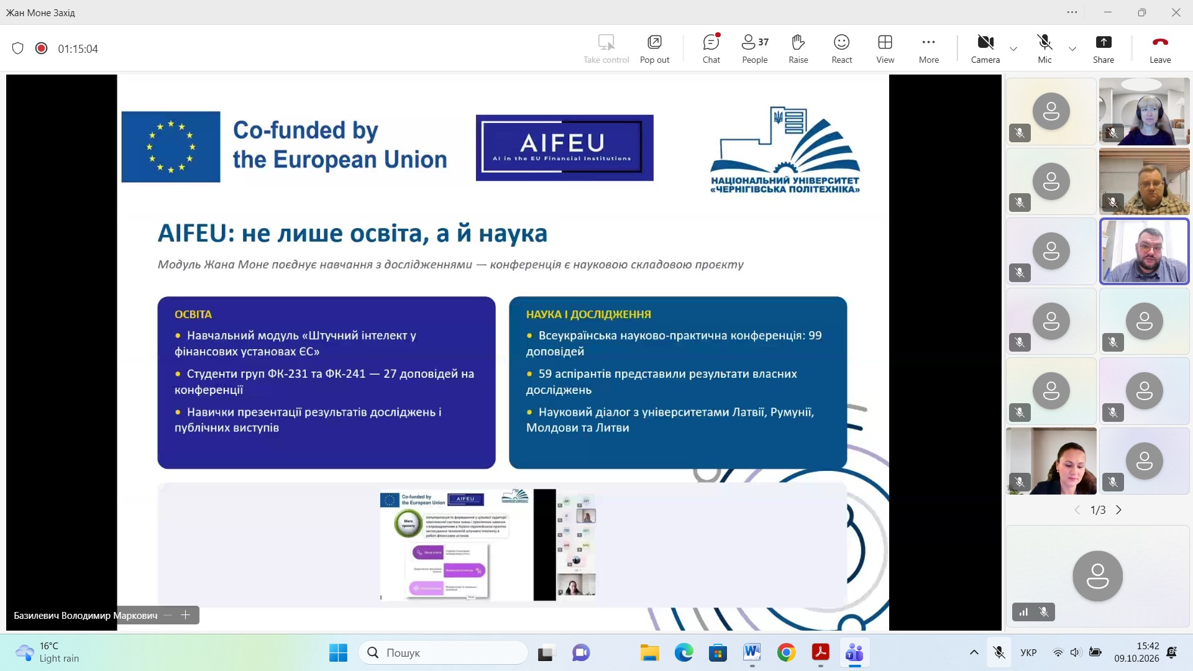Image resolution: width=1193 pixels, height=671 pixels.
Task: Go to next participants page
Action: pos(1119,510)
